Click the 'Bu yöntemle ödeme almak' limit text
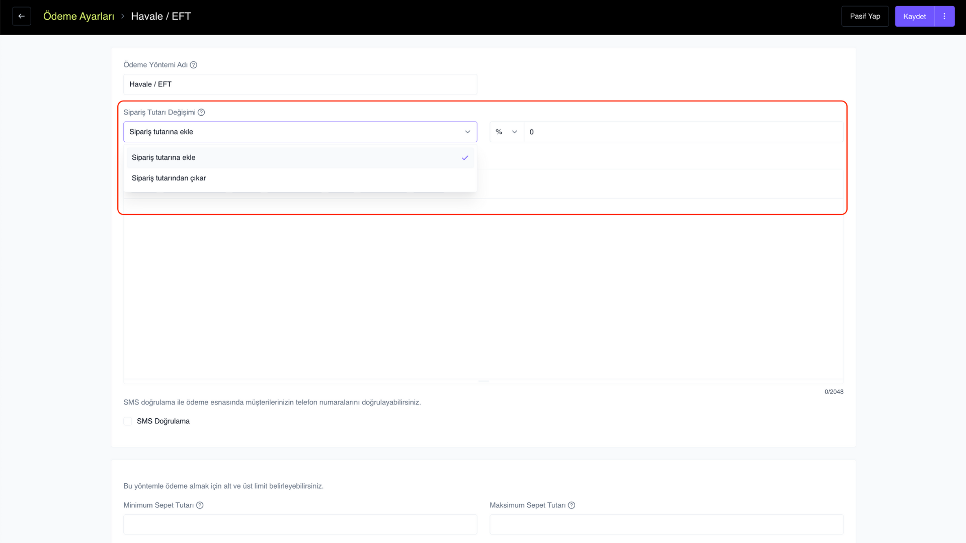The width and height of the screenshot is (966, 543). click(x=223, y=486)
